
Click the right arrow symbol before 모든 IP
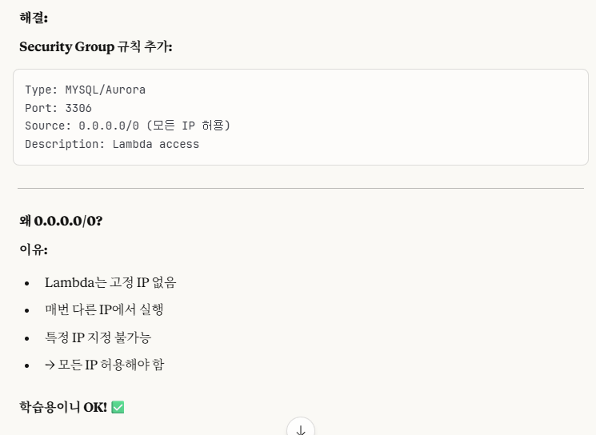50,365
